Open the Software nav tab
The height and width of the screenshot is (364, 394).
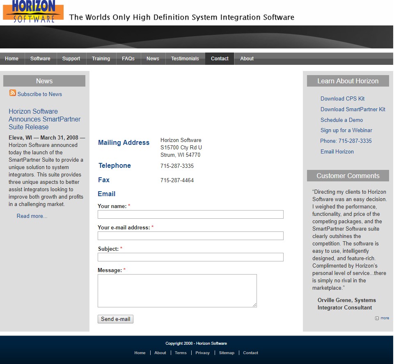(x=41, y=59)
